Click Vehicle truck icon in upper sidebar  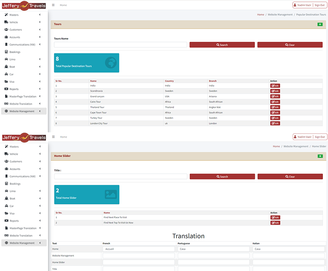coord(6,22)
